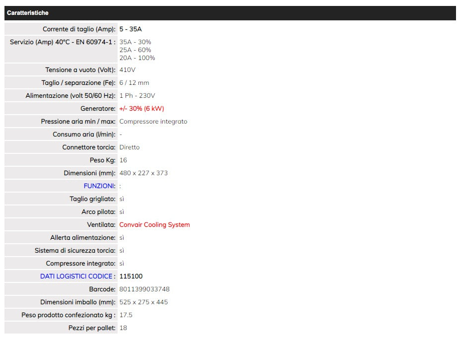Select the weight value 16
Viewport: 458px width, 339px height.
(x=123, y=160)
